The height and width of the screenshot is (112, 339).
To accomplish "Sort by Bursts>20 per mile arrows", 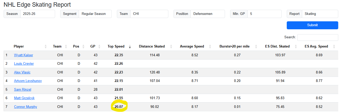I will coord(256,46).
